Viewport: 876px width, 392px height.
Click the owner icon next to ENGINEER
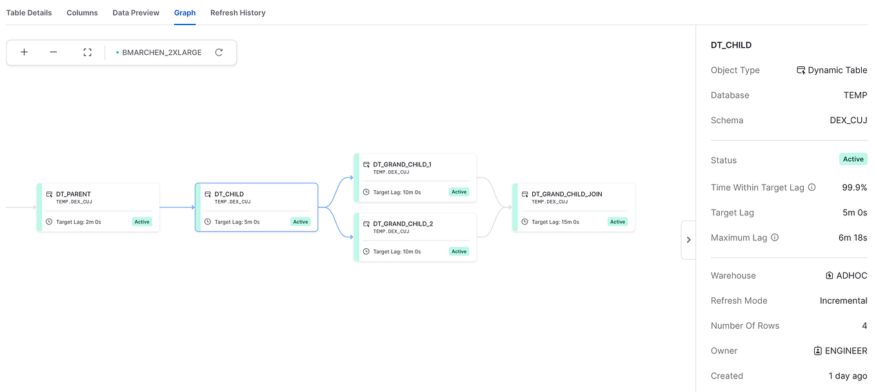click(819, 351)
